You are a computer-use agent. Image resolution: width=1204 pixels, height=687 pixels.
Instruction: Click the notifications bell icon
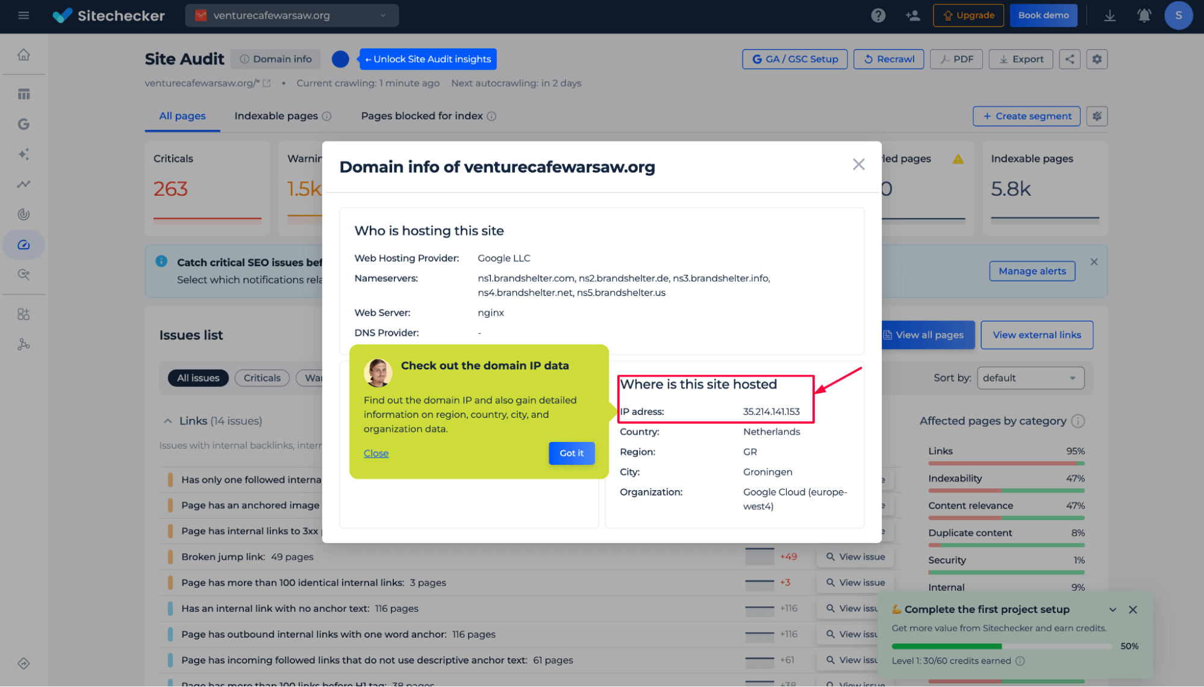(x=1143, y=15)
